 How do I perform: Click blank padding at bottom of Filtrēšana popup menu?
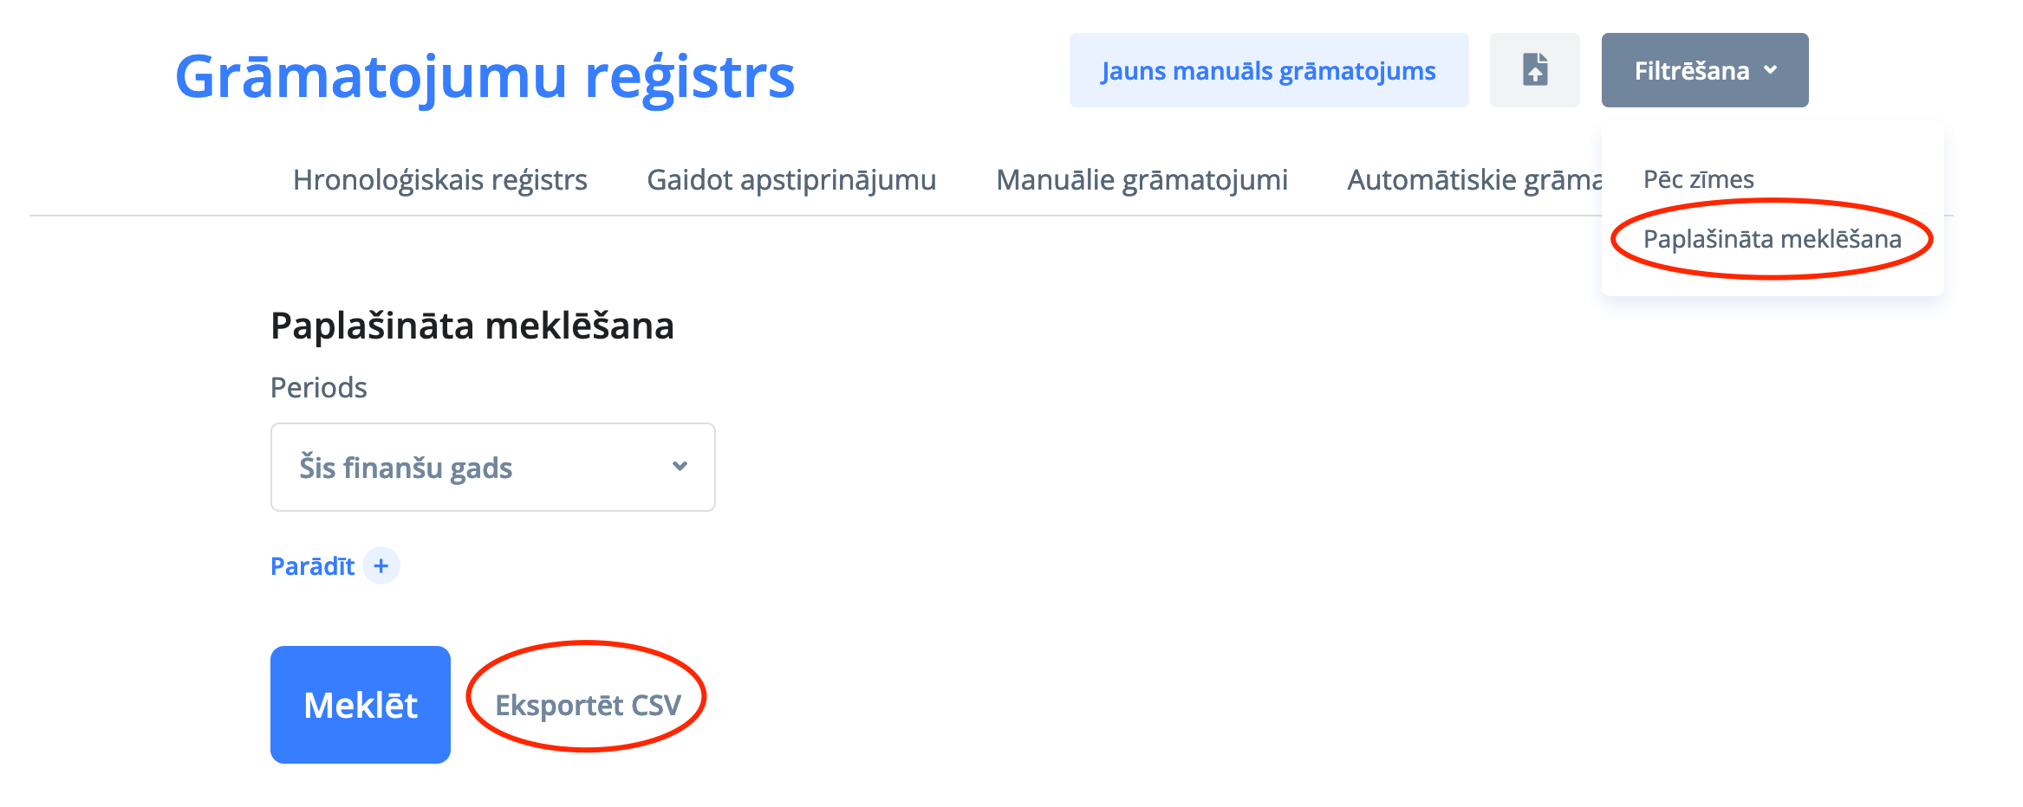point(1772,282)
